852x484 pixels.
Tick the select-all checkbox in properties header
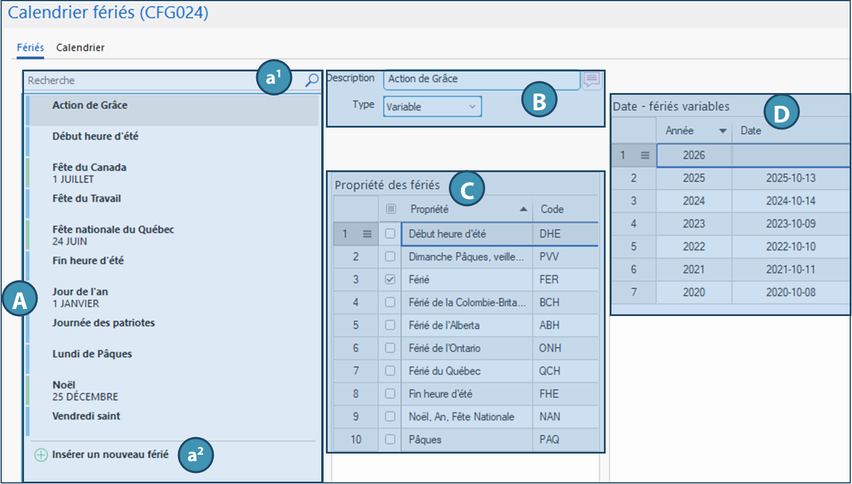pos(390,209)
